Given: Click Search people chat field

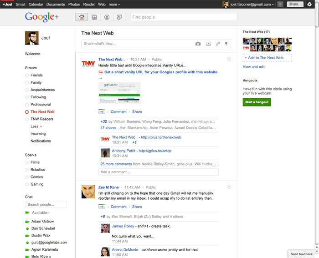Looking at the screenshot, I should click(46, 204).
